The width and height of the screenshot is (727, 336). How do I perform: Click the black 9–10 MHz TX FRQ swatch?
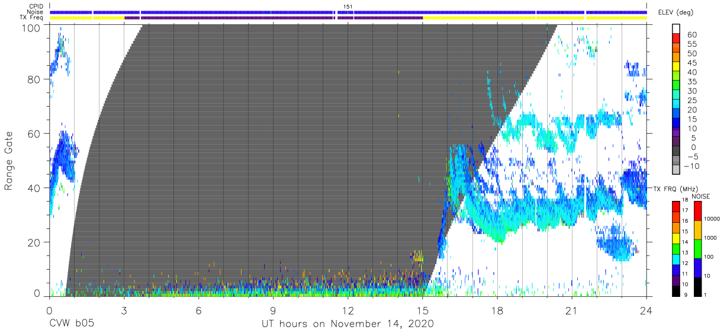[677, 290]
